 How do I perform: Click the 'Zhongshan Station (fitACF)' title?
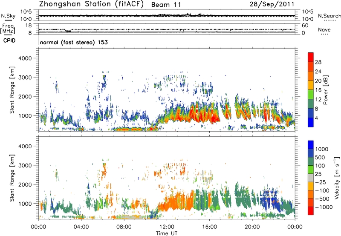point(91,4)
